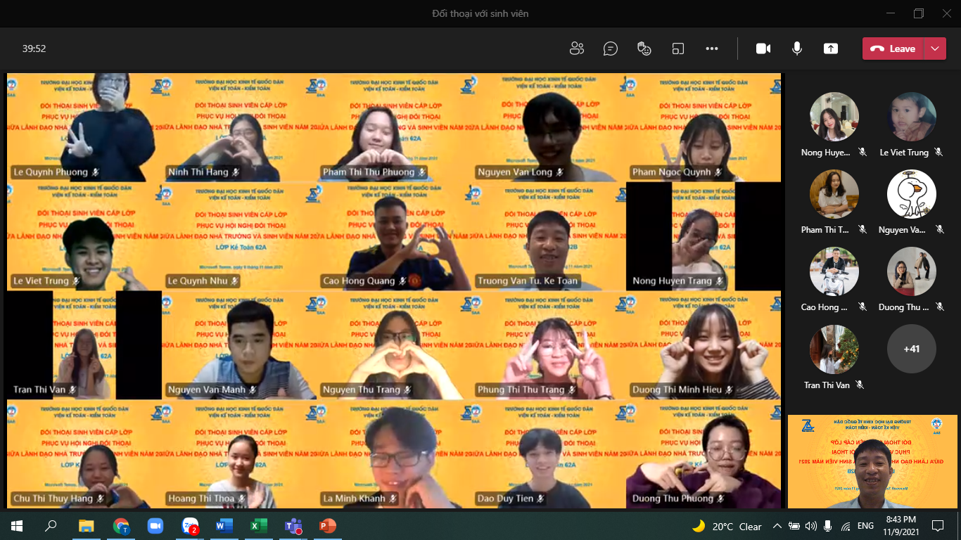Open the rooms icon in toolbar
The height and width of the screenshot is (540, 961).
pyautogui.click(x=677, y=49)
